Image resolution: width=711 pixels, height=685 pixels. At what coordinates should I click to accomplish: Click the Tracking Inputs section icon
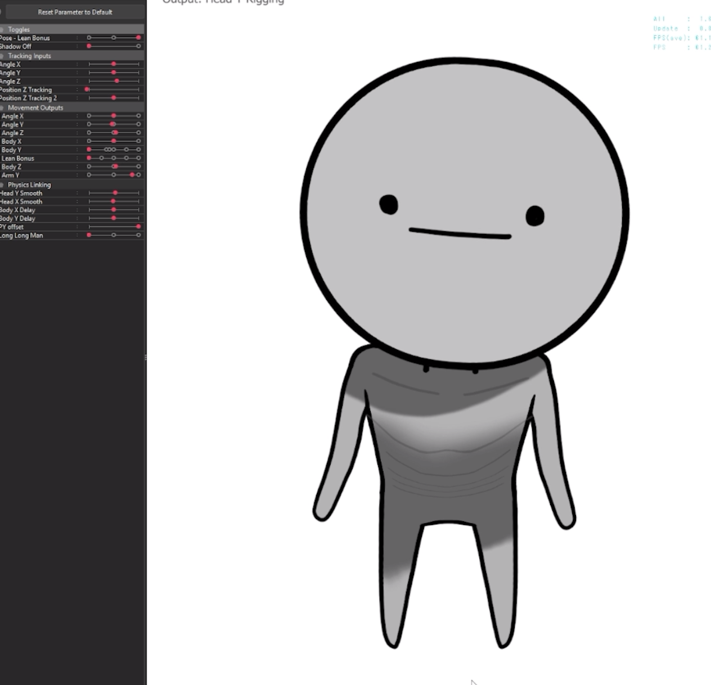click(3, 56)
